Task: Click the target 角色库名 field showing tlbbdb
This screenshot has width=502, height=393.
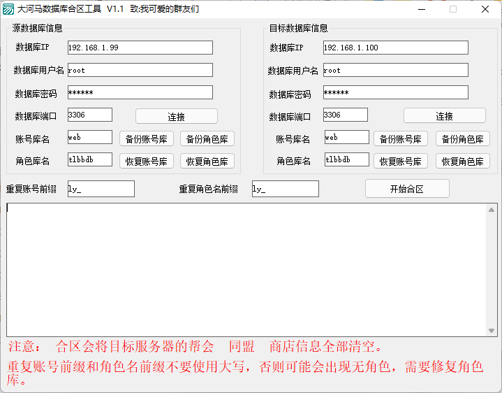Action: (346, 159)
